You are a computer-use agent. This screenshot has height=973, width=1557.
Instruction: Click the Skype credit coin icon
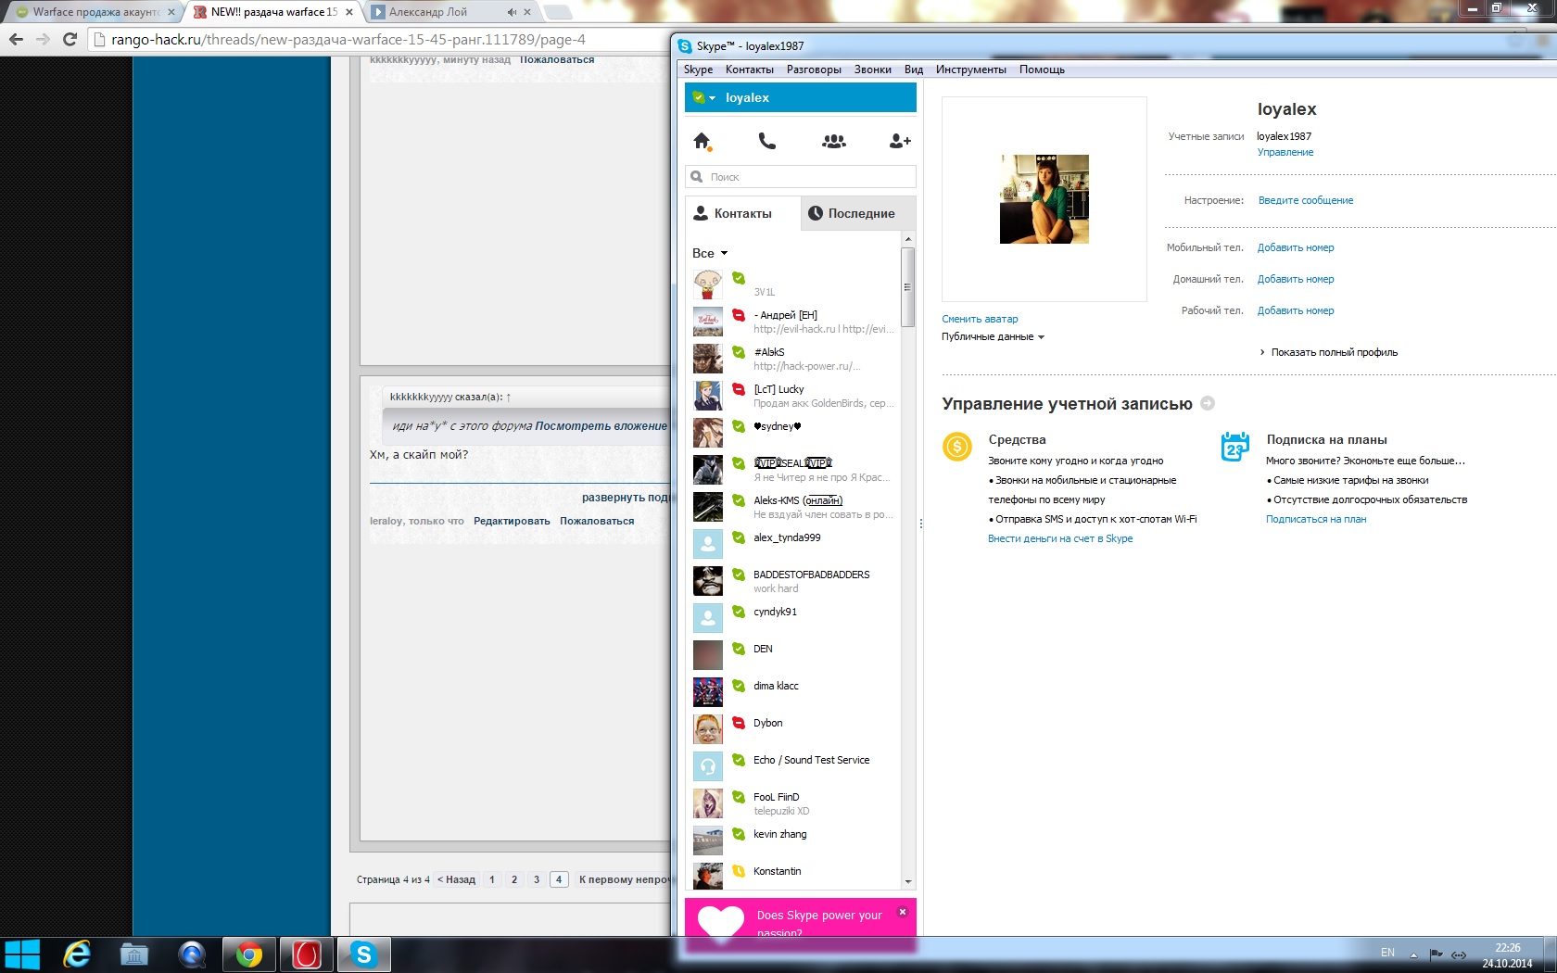pyautogui.click(x=956, y=447)
